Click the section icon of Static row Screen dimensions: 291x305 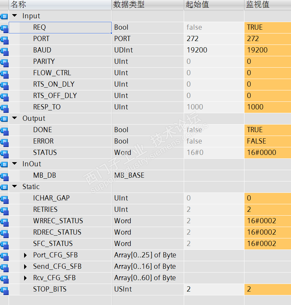tap(4, 187)
